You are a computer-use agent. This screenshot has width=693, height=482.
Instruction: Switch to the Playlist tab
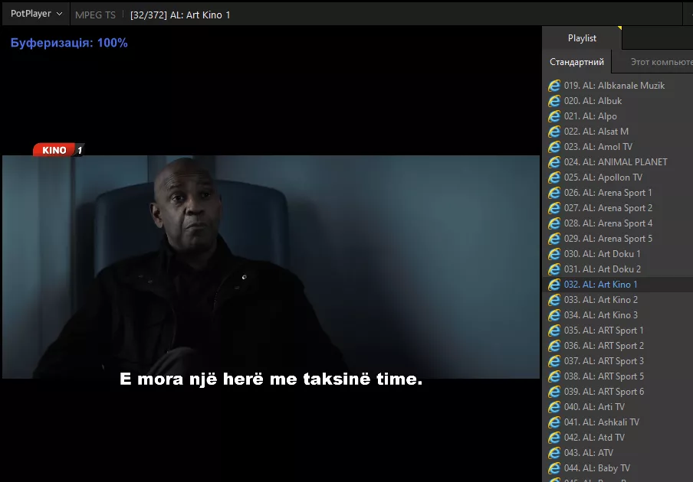pyautogui.click(x=582, y=38)
